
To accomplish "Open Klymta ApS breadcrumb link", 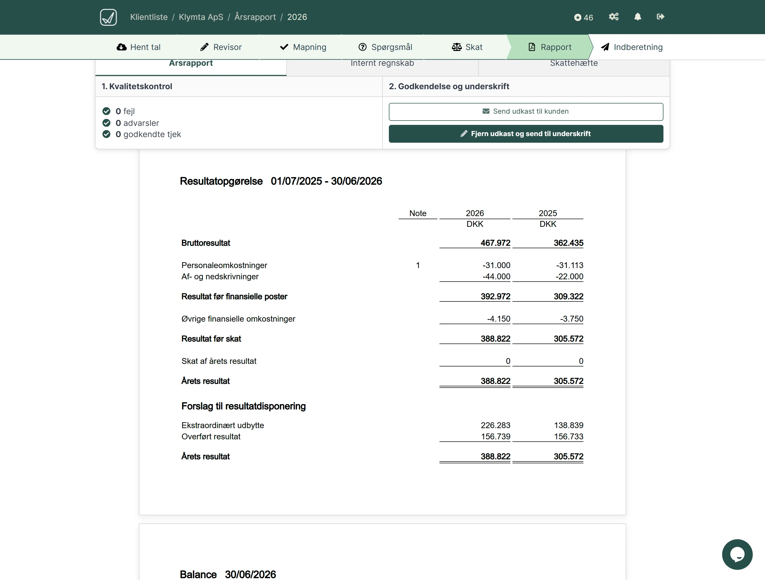I will [x=201, y=17].
